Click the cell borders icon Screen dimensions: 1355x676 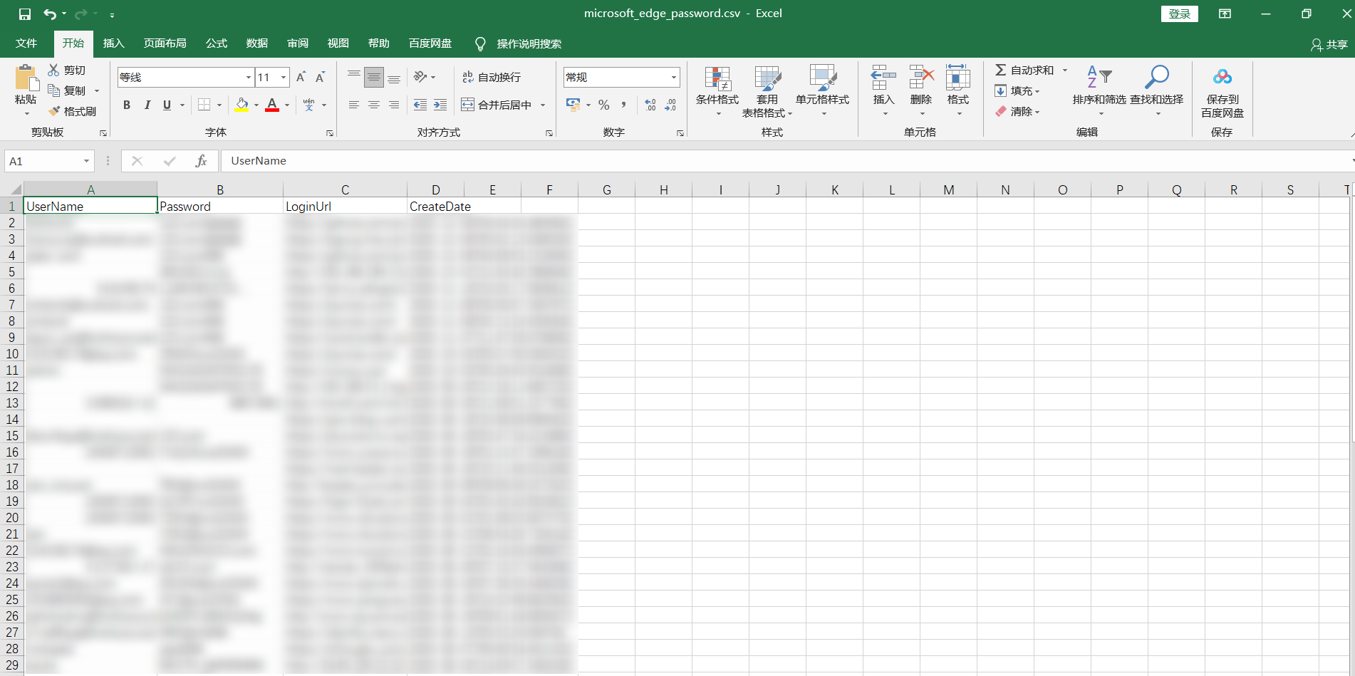click(x=204, y=105)
